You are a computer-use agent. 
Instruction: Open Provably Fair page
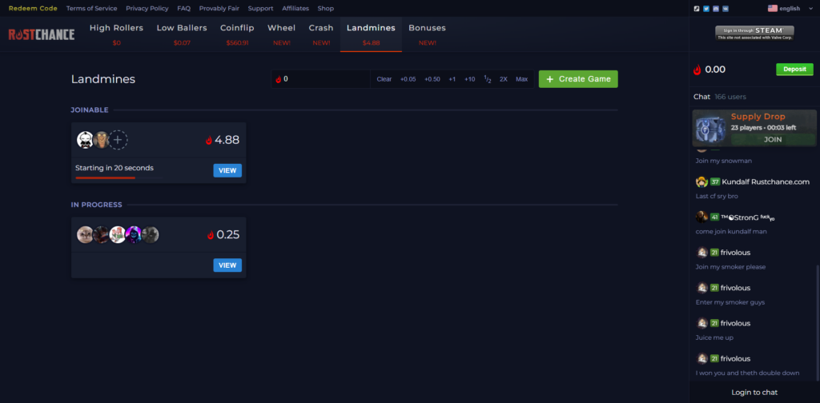pos(219,8)
